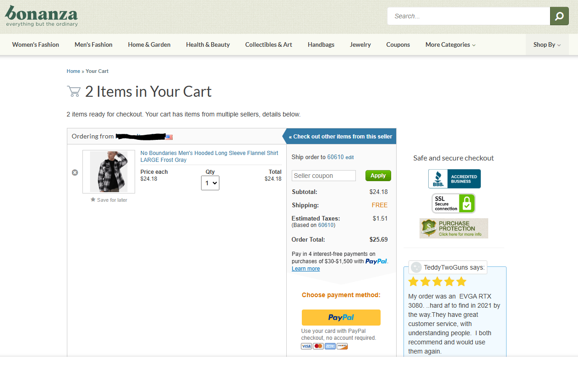Open the Purchase Protection info badge
578x365 pixels.
(x=453, y=228)
